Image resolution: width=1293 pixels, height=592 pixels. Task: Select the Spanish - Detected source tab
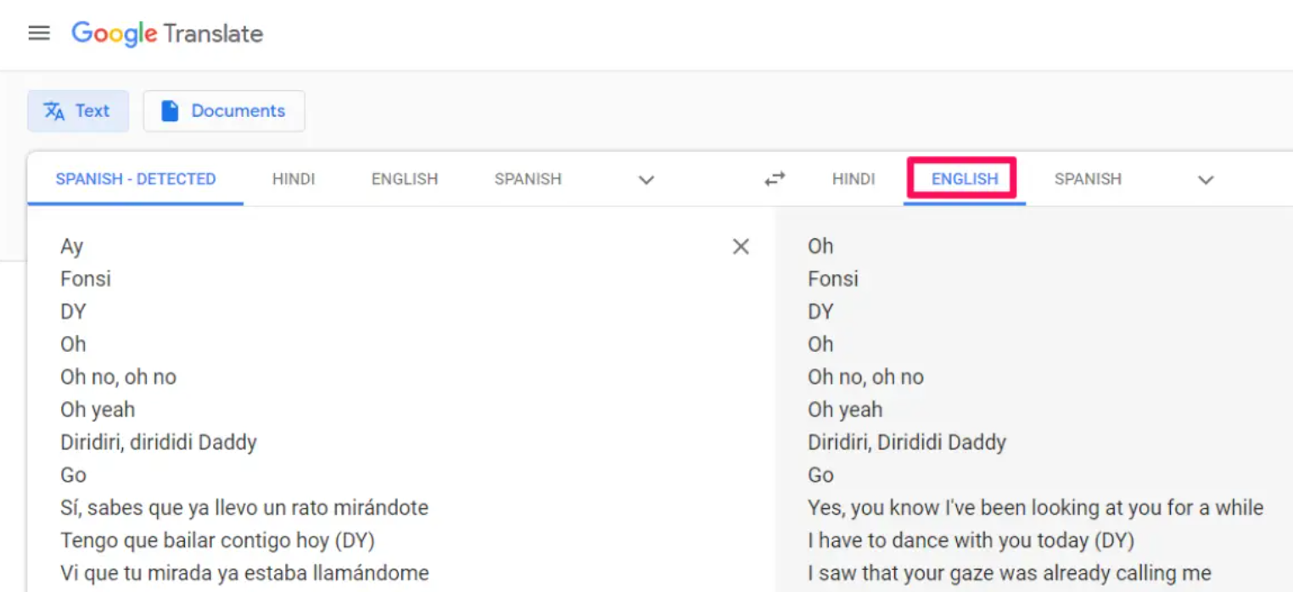pos(134,179)
